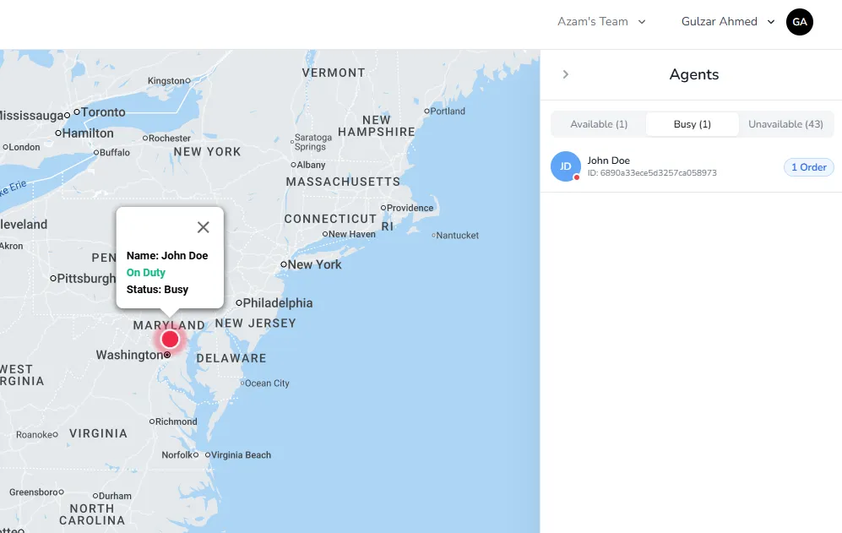Click the Philadelphia label on the map

coord(277,303)
